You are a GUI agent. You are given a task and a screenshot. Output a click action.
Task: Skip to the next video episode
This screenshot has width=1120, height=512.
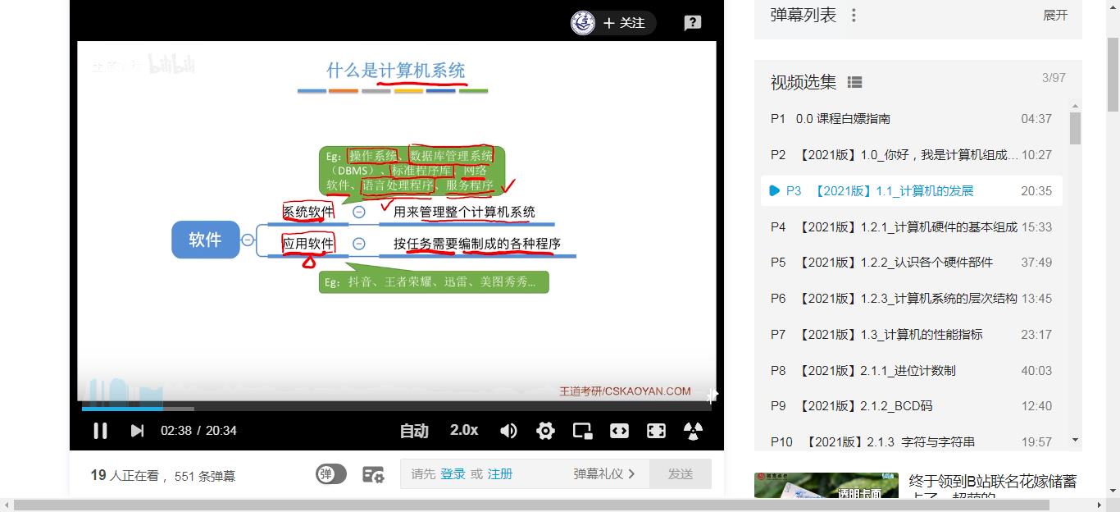point(137,431)
